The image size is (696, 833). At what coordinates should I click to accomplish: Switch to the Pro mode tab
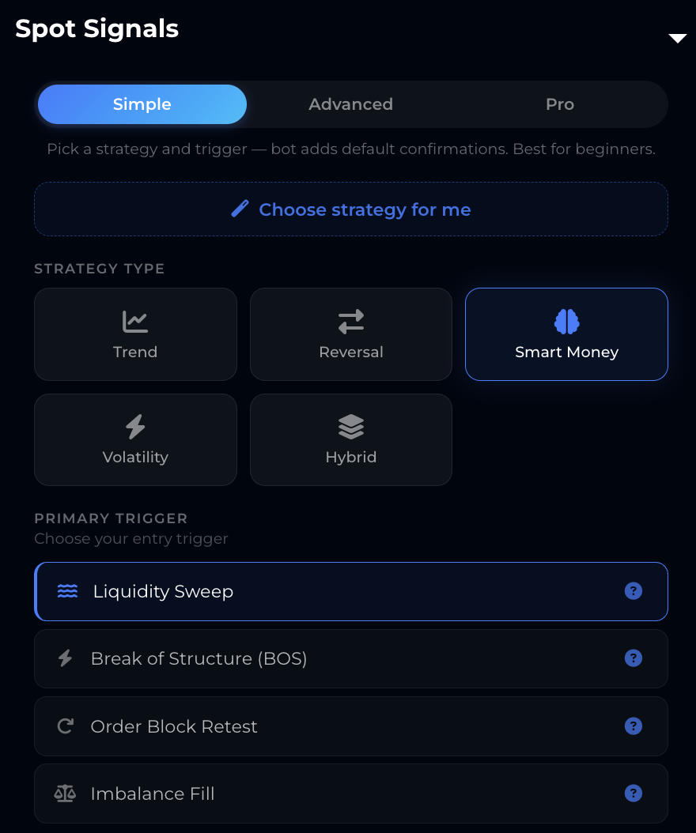click(559, 104)
